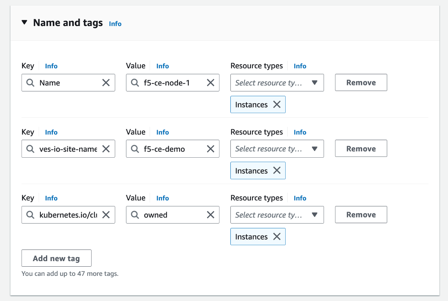Viewport: 448px width, 301px height.
Task: Remove the ves-io-site-name tag row
Action: click(x=360, y=149)
